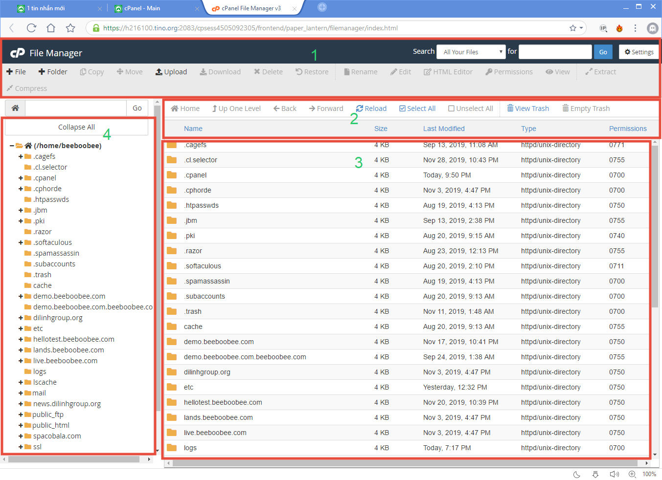Create a new file with + File

[16, 72]
